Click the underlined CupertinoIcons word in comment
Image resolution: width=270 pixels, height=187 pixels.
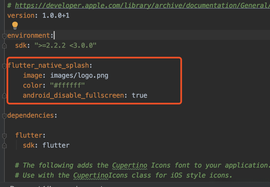[100, 175]
